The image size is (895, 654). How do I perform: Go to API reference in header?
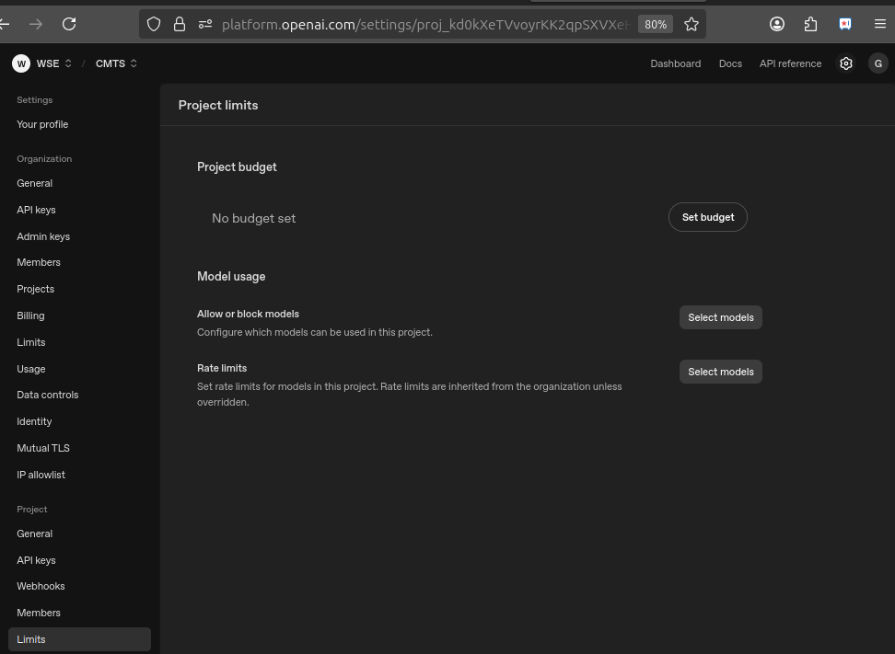(790, 63)
